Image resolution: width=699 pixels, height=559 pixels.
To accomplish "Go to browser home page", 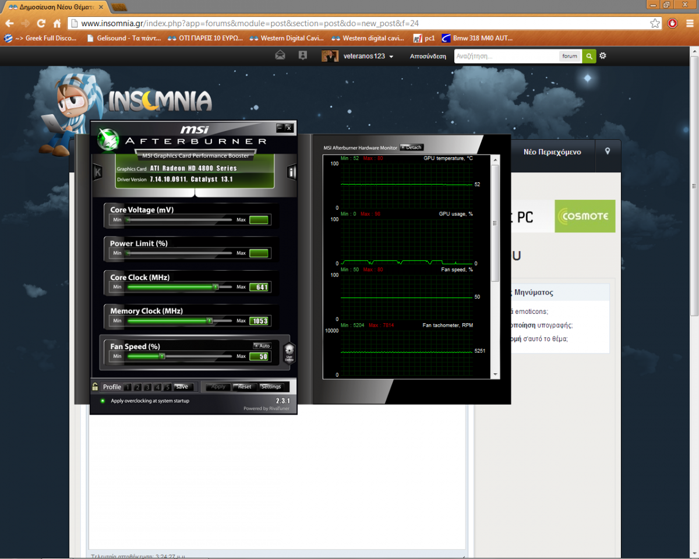I will 57,23.
